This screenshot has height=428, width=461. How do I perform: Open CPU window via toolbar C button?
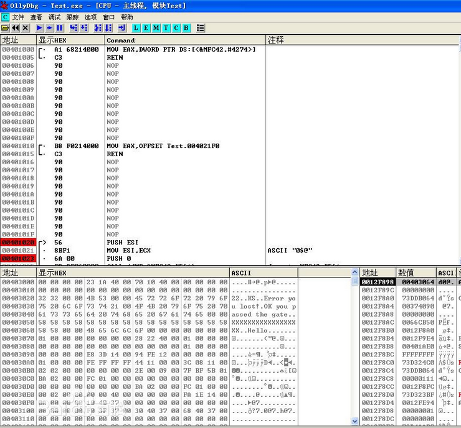pos(176,28)
